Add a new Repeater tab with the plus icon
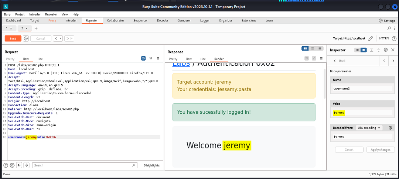Screen dimensions: 399x179 pyautogui.click(x=36, y=28)
